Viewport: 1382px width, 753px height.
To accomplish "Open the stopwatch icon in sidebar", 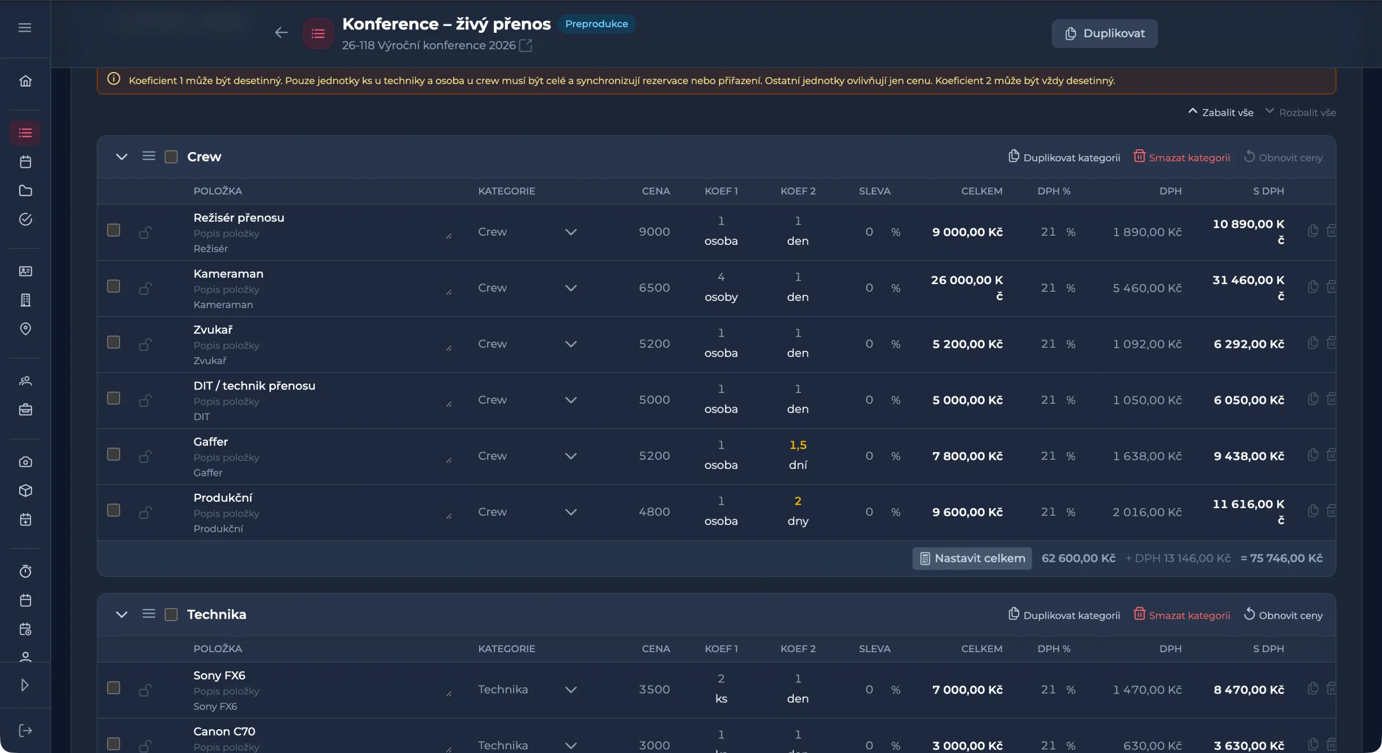I will 25,572.
